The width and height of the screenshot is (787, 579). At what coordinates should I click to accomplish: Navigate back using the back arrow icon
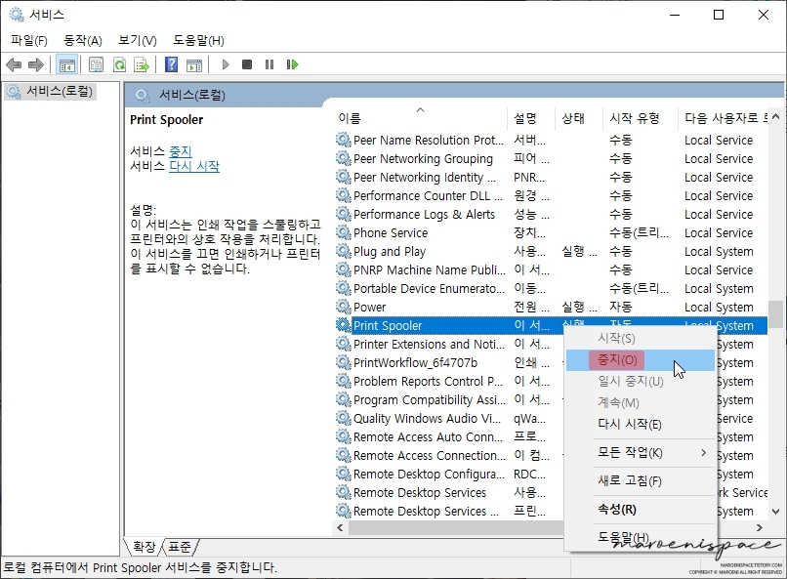(14, 64)
